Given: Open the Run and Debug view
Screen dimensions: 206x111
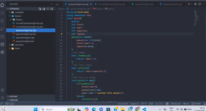Looking at the screenshot, I should [2, 29].
